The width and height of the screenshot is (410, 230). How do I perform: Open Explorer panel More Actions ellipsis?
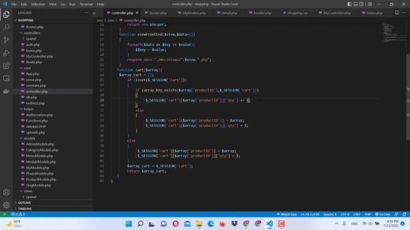coord(86,13)
